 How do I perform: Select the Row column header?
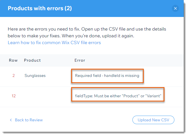(x=13, y=60)
